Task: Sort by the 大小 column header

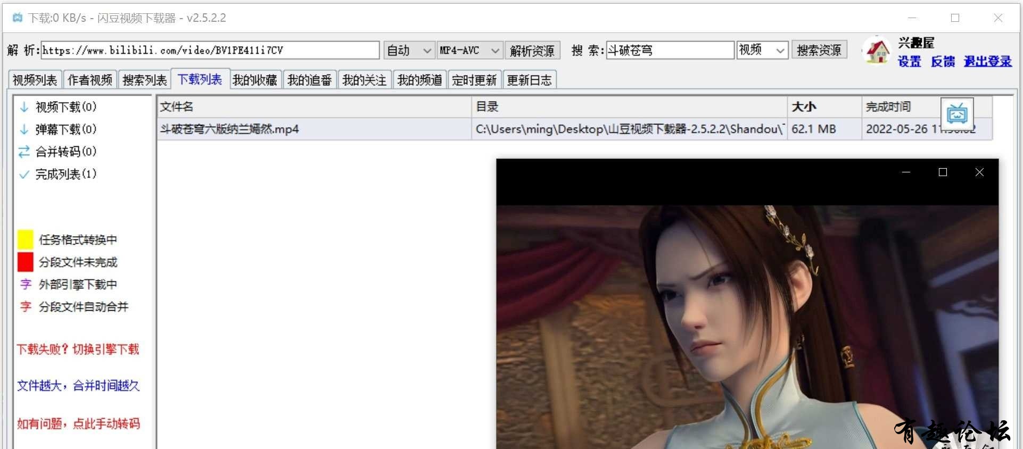Action: coord(824,107)
